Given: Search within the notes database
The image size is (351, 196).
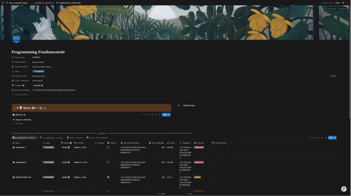Looking at the screenshot, I should [153, 115].
